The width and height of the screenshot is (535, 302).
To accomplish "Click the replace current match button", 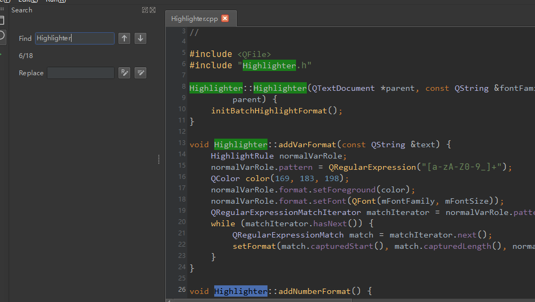I will coord(124,73).
